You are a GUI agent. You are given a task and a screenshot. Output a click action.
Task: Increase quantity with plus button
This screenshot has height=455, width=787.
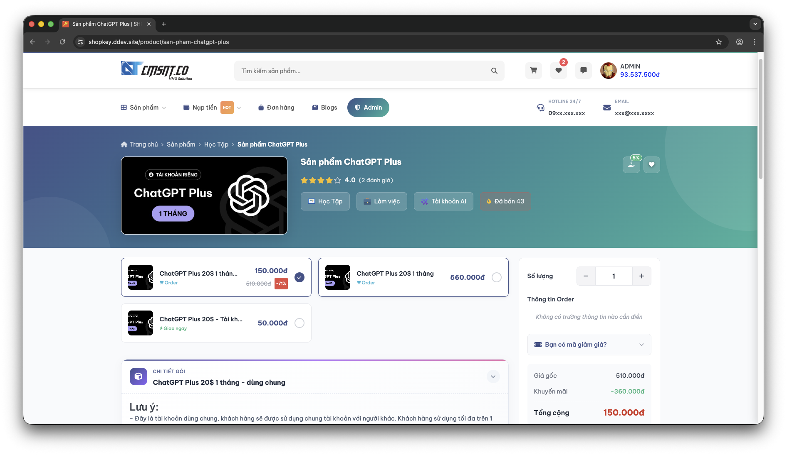coord(641,276)
